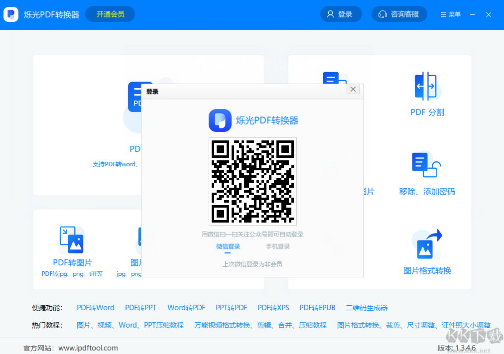Switch to the 手机登录 tab

click(278, 246)
